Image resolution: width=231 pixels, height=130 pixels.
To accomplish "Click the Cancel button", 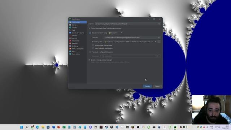I will click(x=157, y=86).
